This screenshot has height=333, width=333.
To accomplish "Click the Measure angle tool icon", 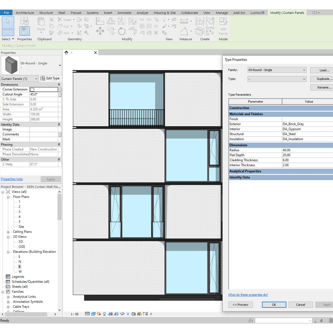I will click(x=185, y=31).
